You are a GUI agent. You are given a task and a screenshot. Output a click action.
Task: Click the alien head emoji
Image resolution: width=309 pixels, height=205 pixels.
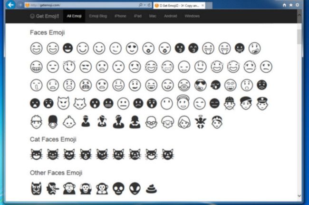[135, 188]
